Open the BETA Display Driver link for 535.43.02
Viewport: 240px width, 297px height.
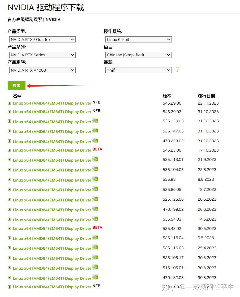point(52,229)
